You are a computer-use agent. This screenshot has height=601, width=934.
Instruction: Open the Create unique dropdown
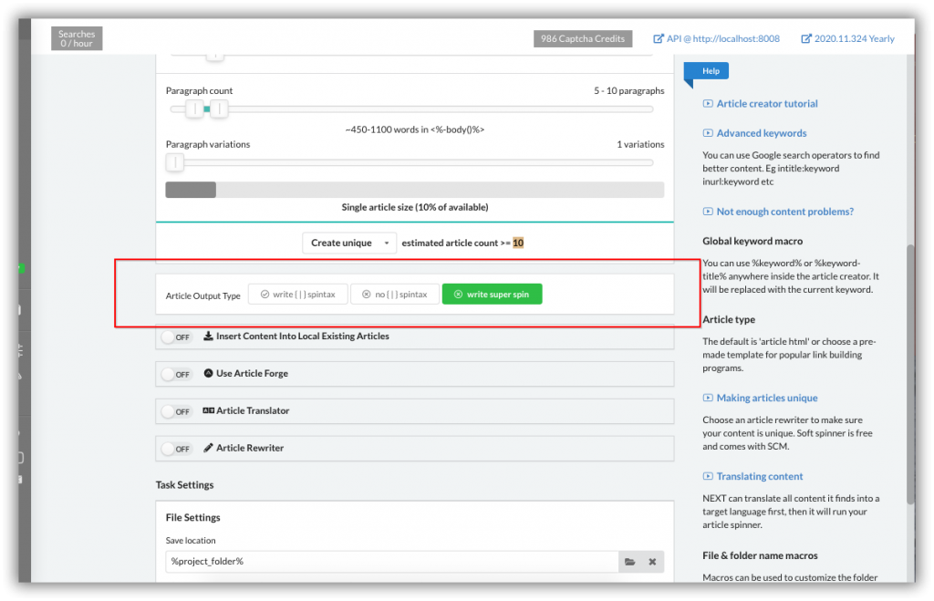349,243
